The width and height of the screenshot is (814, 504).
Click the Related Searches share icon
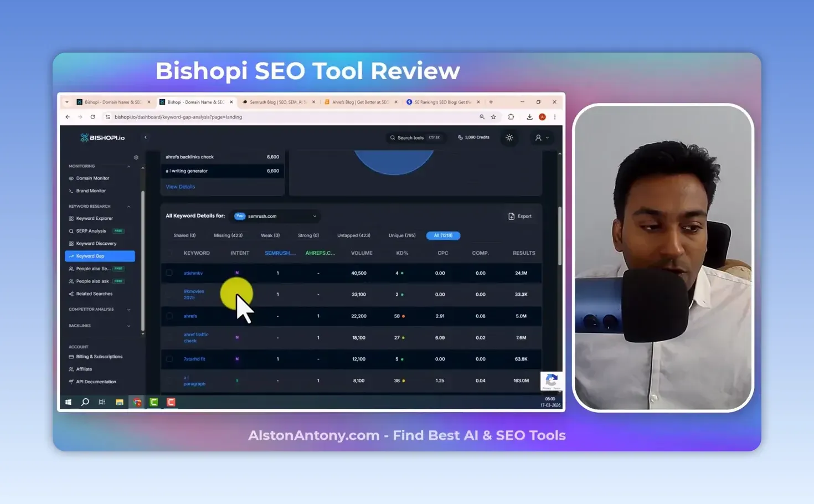click(71, 294)
